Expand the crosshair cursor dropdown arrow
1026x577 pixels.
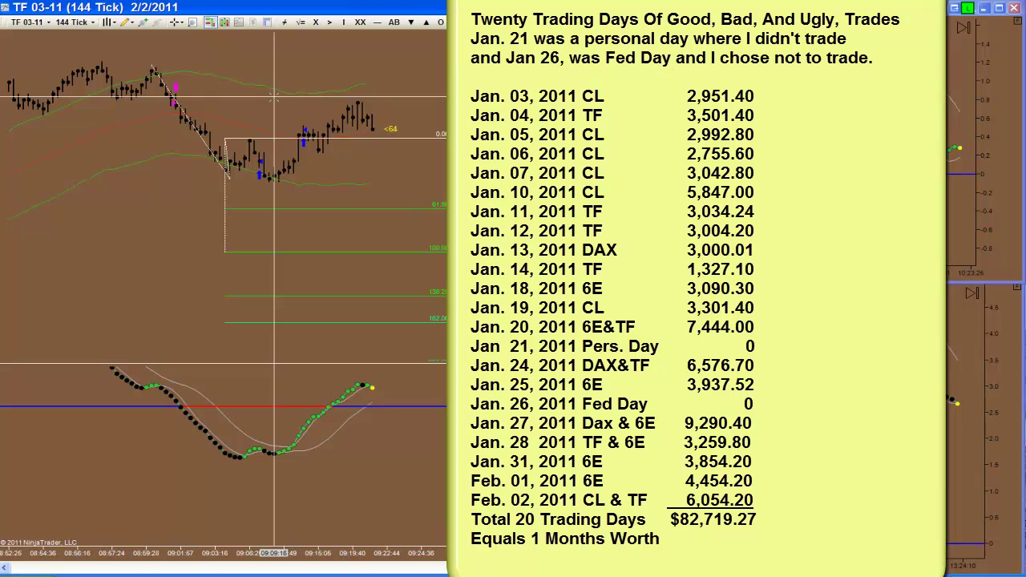(x=183, y=22)
